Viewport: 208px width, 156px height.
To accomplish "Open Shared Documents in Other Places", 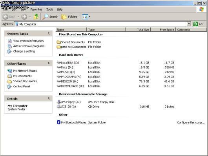I will (25, 81).
